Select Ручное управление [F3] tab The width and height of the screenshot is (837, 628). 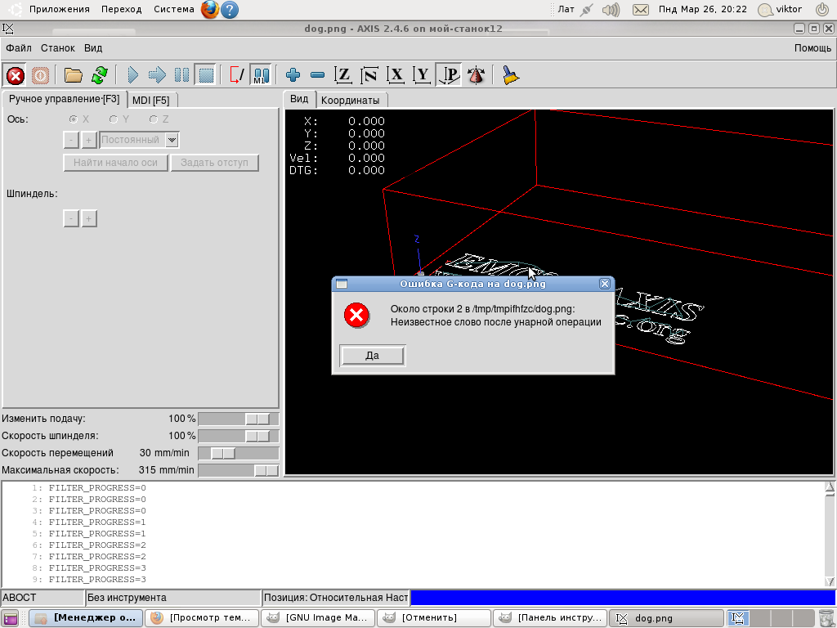click(64, 99)
